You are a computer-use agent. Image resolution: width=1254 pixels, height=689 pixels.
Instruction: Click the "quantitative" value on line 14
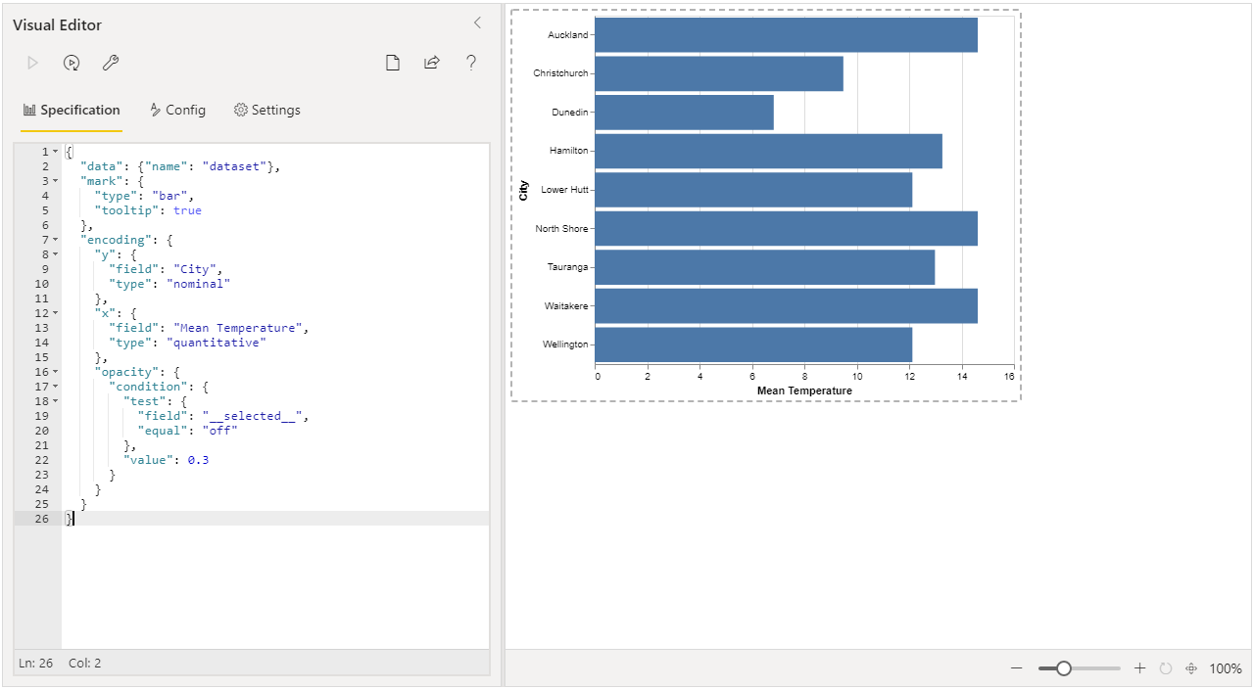(217, 343)
